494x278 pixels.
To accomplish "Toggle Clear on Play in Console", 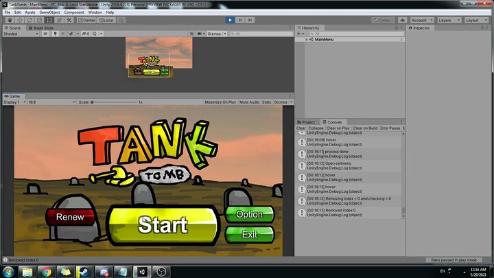I will [338, 128].
